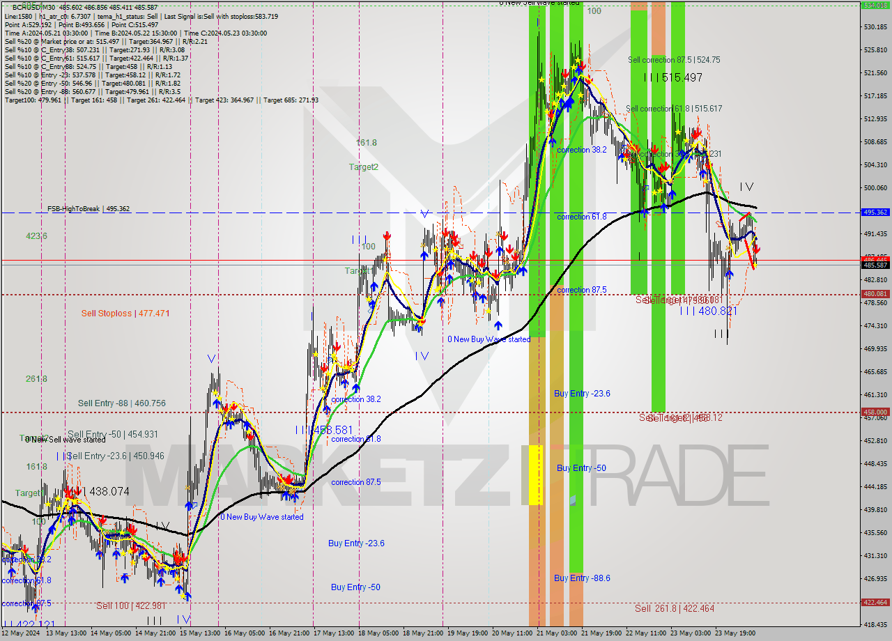Image resolution: width=892 pixels, height=641 pixels.
Task: Click the 'Sell Entry -23.6 | 450.946' label
Action: 116,456
